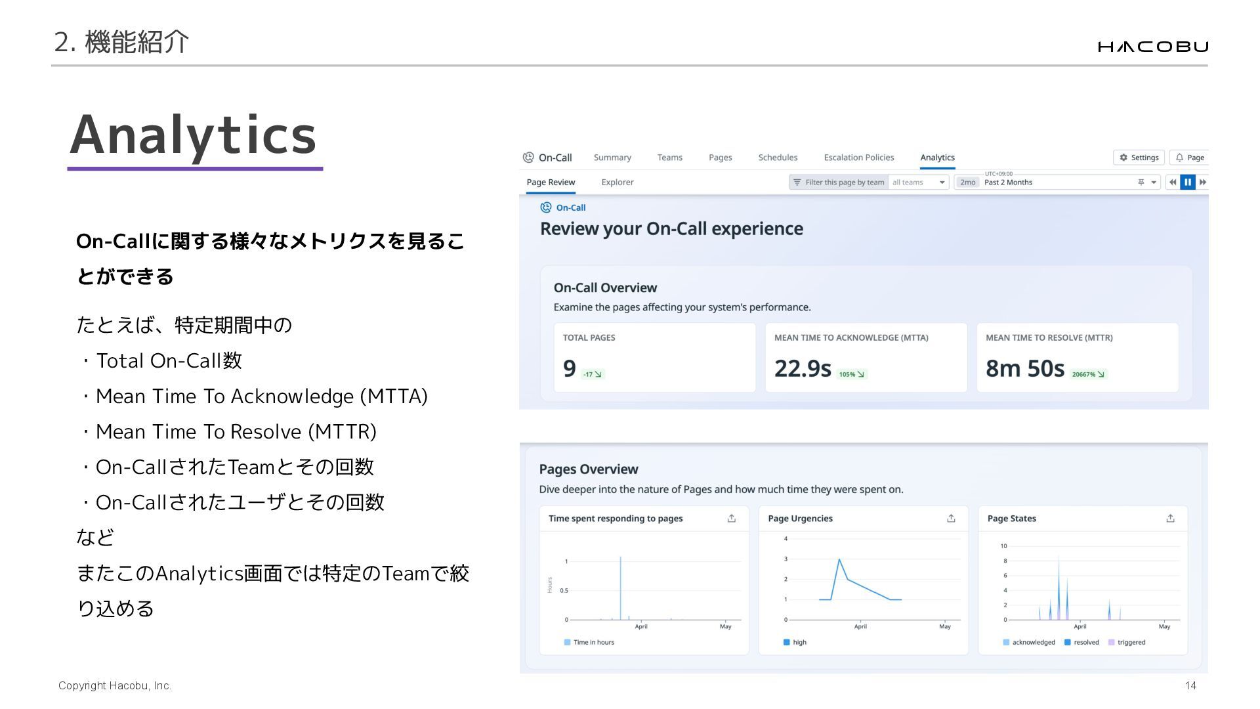Open the all teams filter dropdown
The image size is (1260, 709).
click(919, 183)
